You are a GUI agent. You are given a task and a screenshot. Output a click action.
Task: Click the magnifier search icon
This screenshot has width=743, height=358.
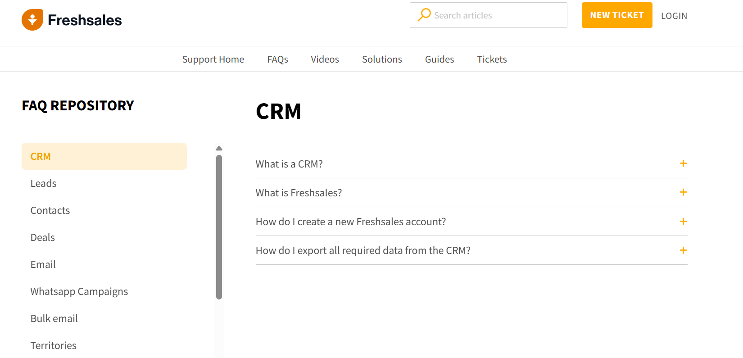[424, 15]
